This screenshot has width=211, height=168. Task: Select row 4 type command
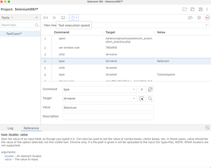point(126,61)
